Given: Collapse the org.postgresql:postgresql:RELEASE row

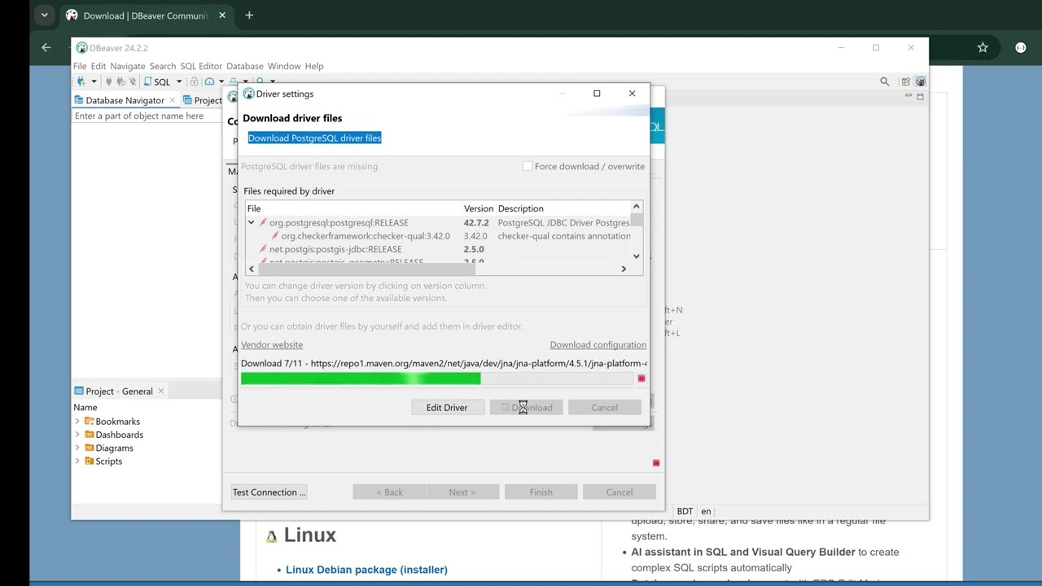Looking at the screenshot, I should point(251,222).
